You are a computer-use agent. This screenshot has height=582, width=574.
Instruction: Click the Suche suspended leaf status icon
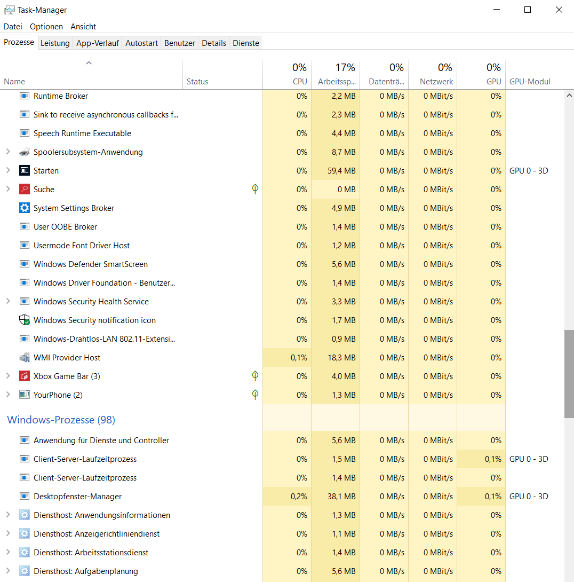tap(255, 189)
